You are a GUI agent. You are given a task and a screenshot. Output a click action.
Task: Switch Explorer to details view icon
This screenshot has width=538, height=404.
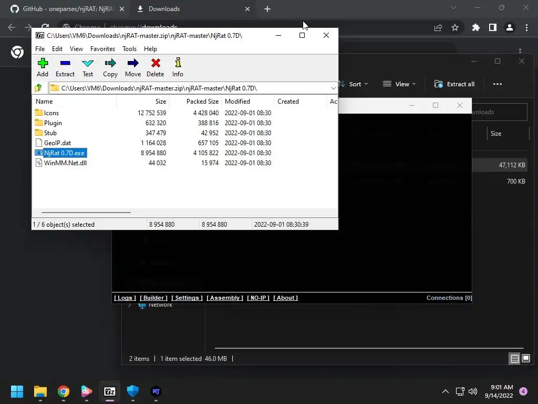click(515, 359)
